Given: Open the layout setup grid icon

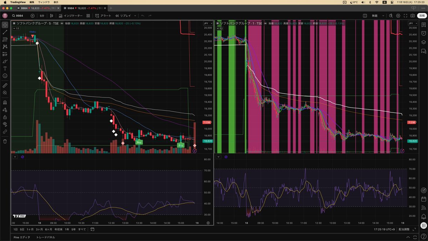Looking at the screenshot, I should point(365,16).
